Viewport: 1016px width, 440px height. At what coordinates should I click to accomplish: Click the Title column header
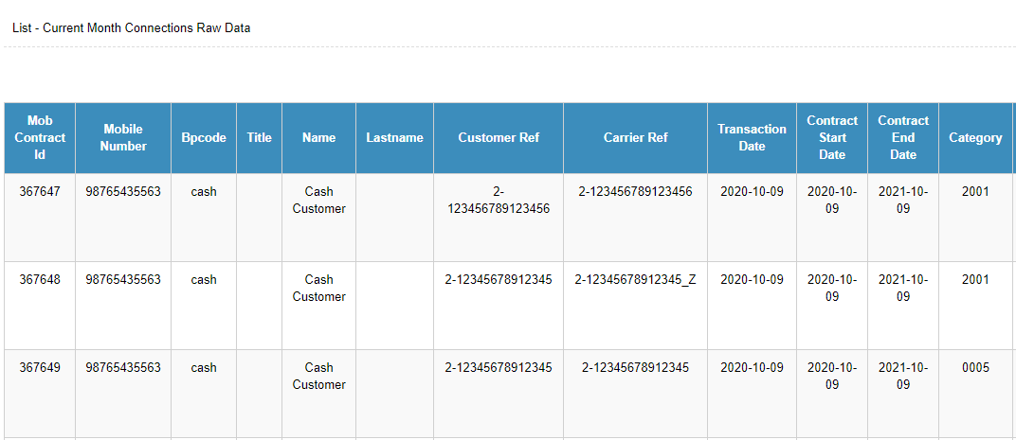tap(259, 137)
